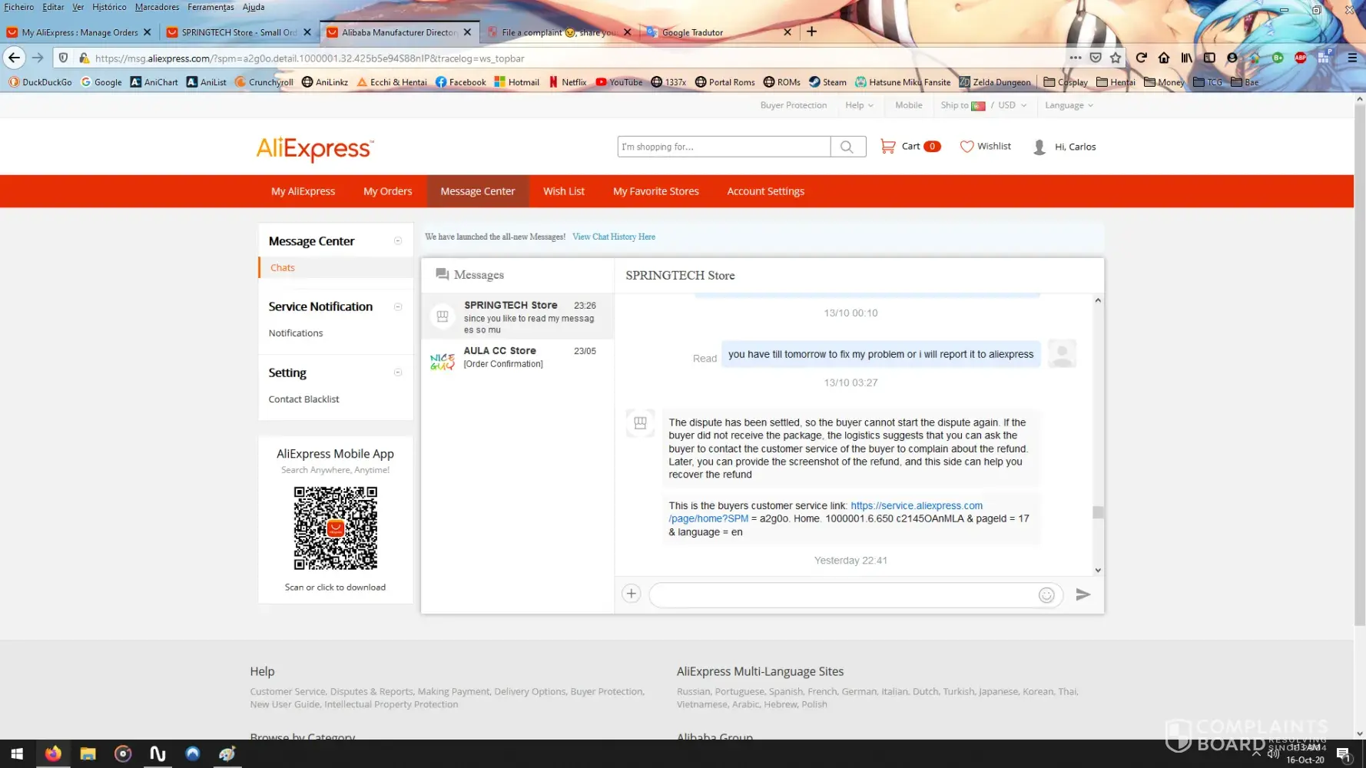Click the search magnifier icon
The height and width of the screenshot is (768, 1366).
coord(847,147)
